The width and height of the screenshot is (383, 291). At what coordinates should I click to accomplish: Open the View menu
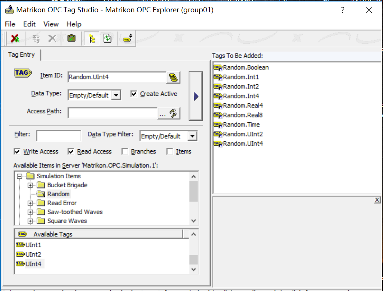(51, 24)
